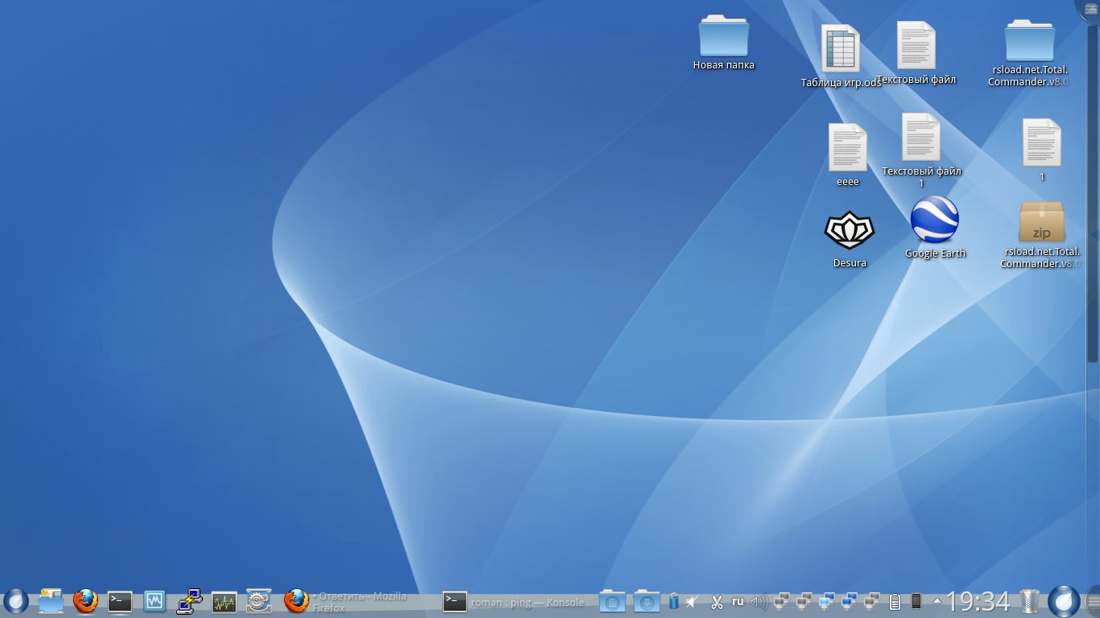1100x618 pixels.
Task: Select the 'Новая папка' folder on the desktop
Action: [724, 43]
